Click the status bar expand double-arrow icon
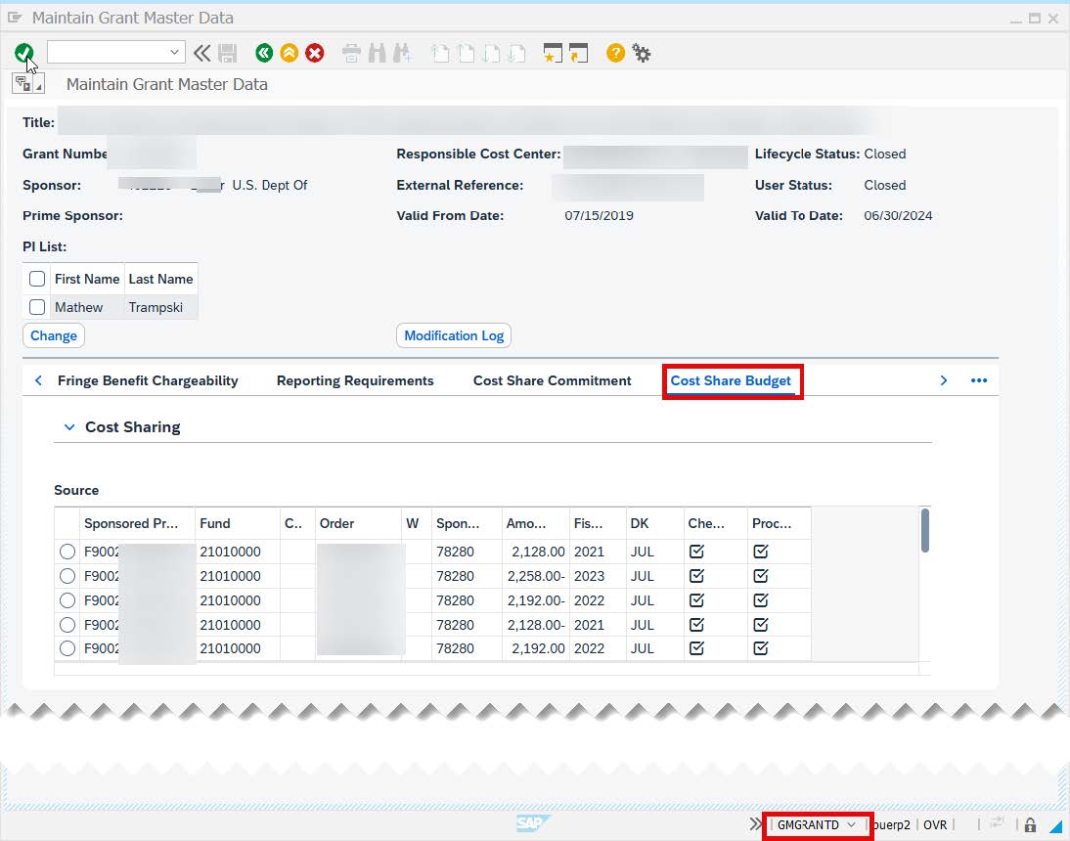The image size is (1070, 841). pyautogui.click(x=755, y=824)
